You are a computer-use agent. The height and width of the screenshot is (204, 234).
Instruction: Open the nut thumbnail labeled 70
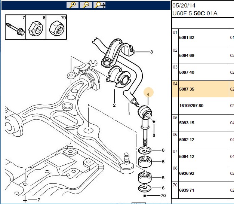tap(56, 27)
